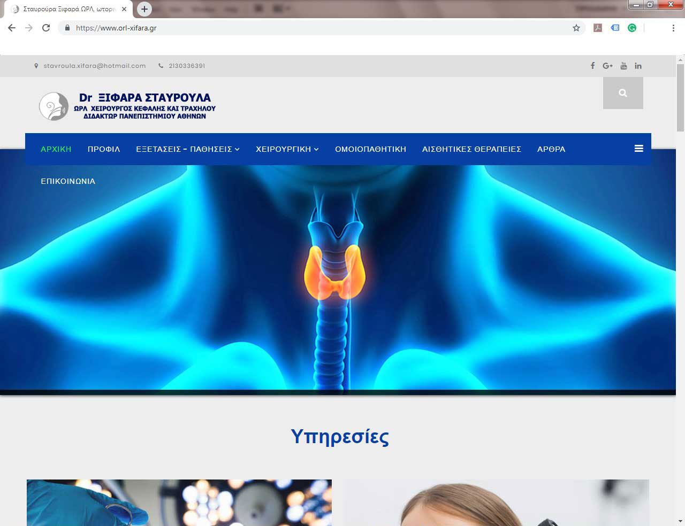The image size is (685, 526).
Task: Click the address bar URL field
Action: point(321,28)
